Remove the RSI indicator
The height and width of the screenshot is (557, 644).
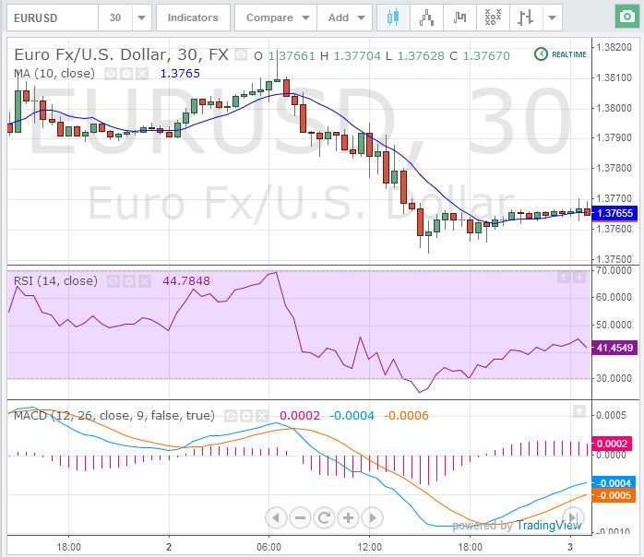(145, 281)
